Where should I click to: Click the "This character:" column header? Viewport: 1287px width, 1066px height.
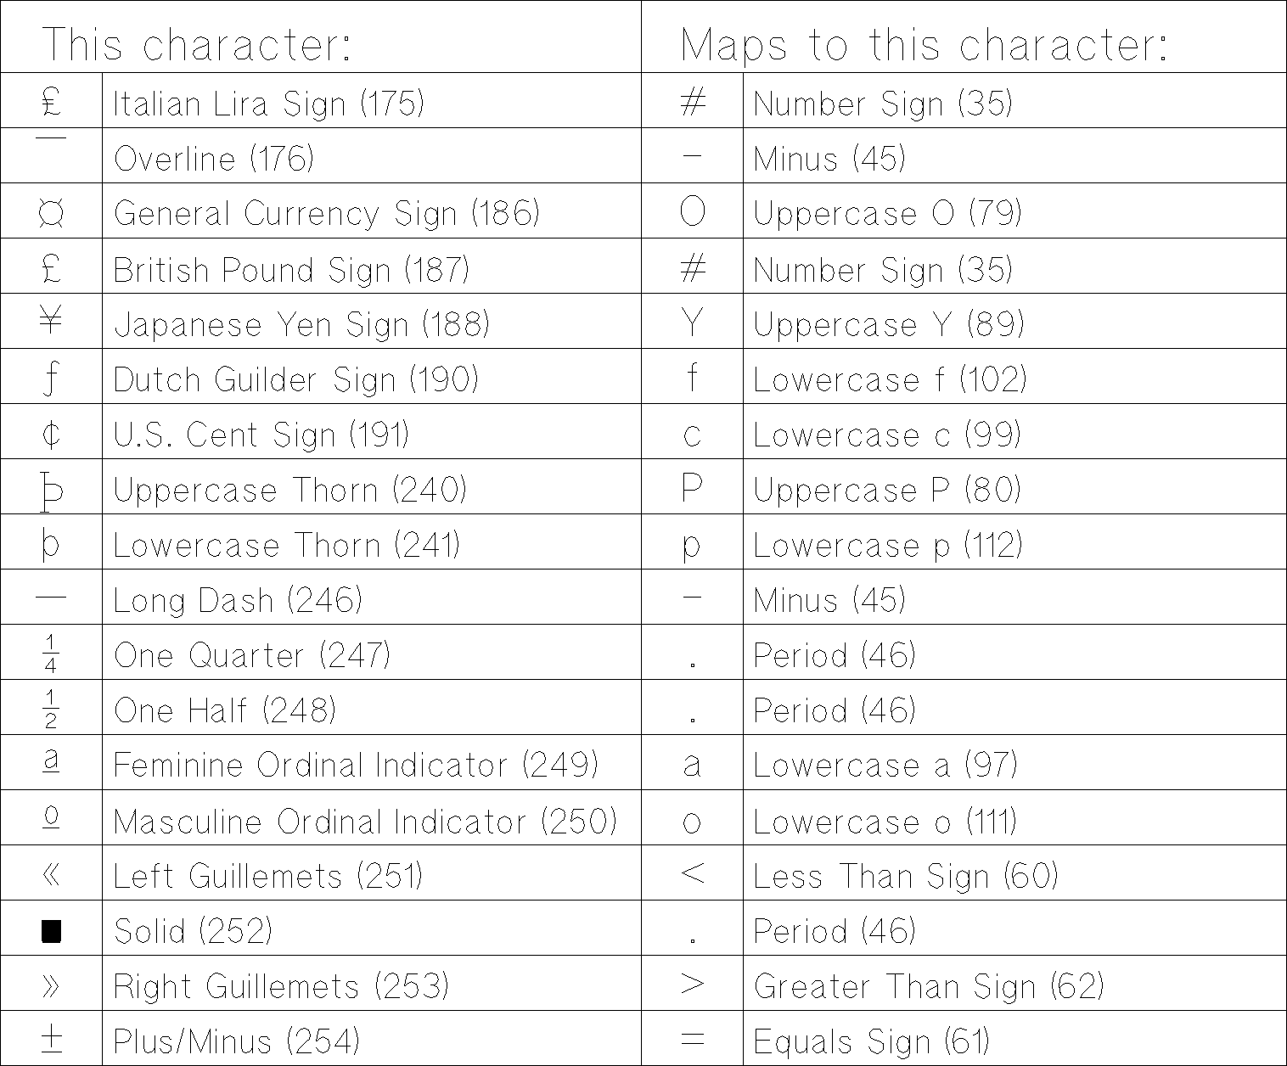point(197,44)
